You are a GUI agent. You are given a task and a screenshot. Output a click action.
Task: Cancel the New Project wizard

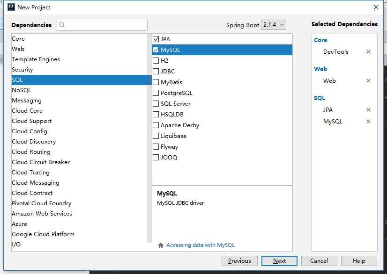(319, 261)
